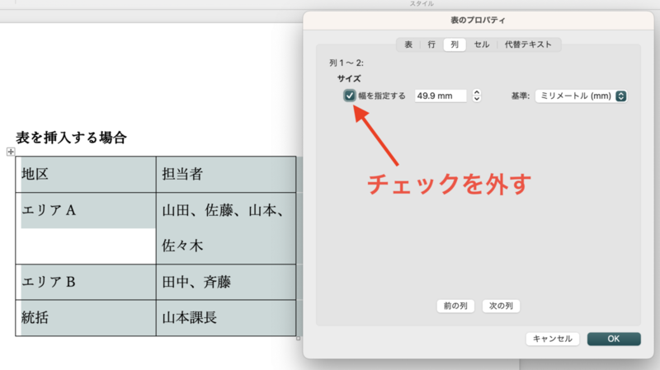
Task: Click the 山本課長 cell
Action: click(226, 317)
